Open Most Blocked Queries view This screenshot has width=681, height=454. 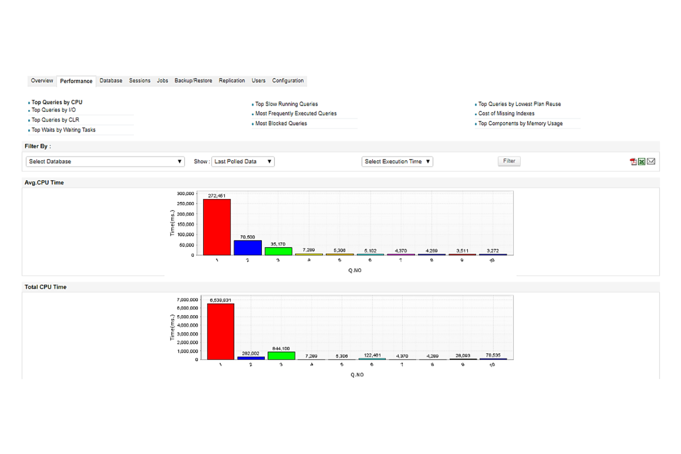point(281,123)
